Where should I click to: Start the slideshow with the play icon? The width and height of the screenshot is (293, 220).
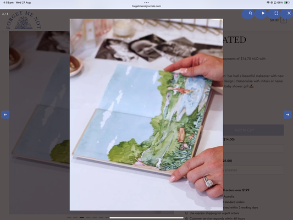pos(263,13)
